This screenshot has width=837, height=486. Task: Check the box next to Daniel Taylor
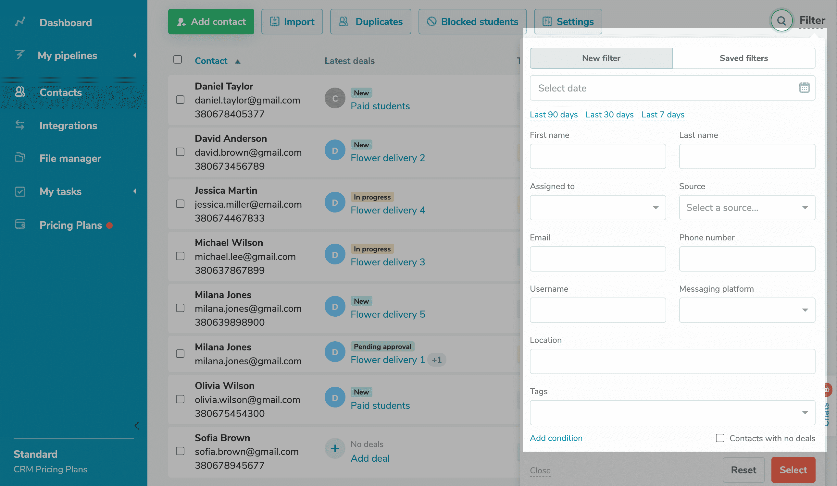coord(180,100)
